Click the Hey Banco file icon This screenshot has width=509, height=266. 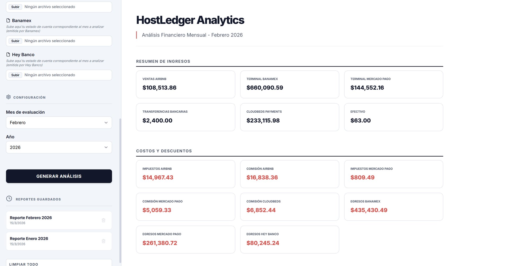click(x=8, y=55)
